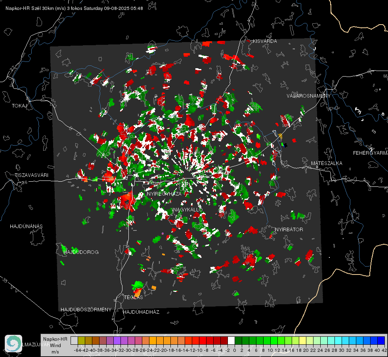Click the 0 value under the legend
The height and width of the screenshot is (357, 388).
tap(235, 350)
